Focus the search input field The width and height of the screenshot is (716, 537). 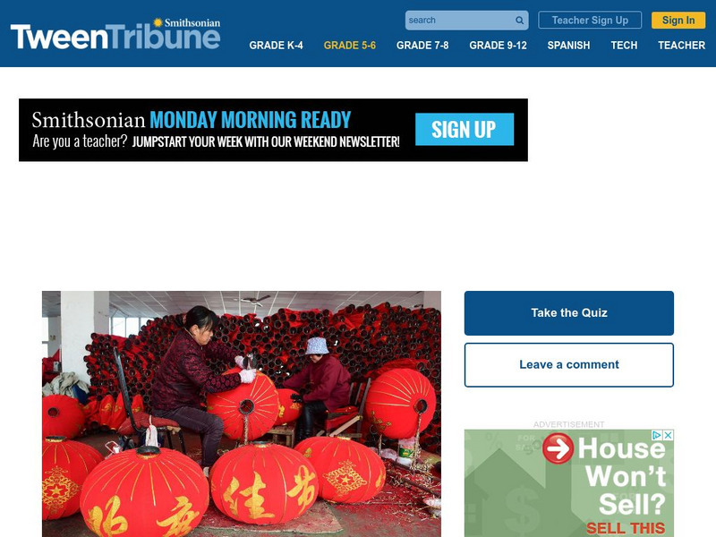pyautogui.click(x=460, y=21)
